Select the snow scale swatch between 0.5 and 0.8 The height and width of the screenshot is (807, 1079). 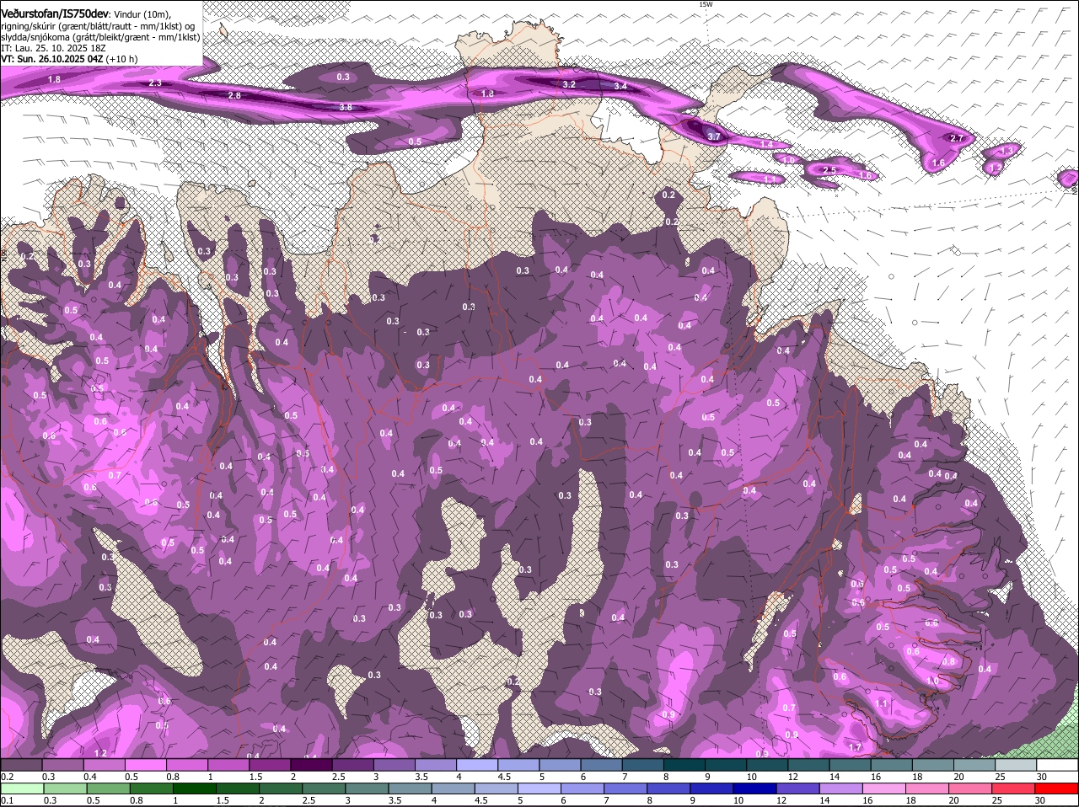[x=145, y=765]
